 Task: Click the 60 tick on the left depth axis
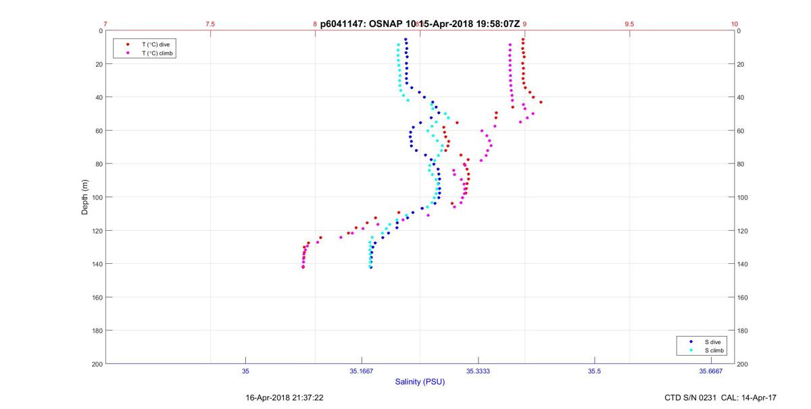[x=99, y=131]
